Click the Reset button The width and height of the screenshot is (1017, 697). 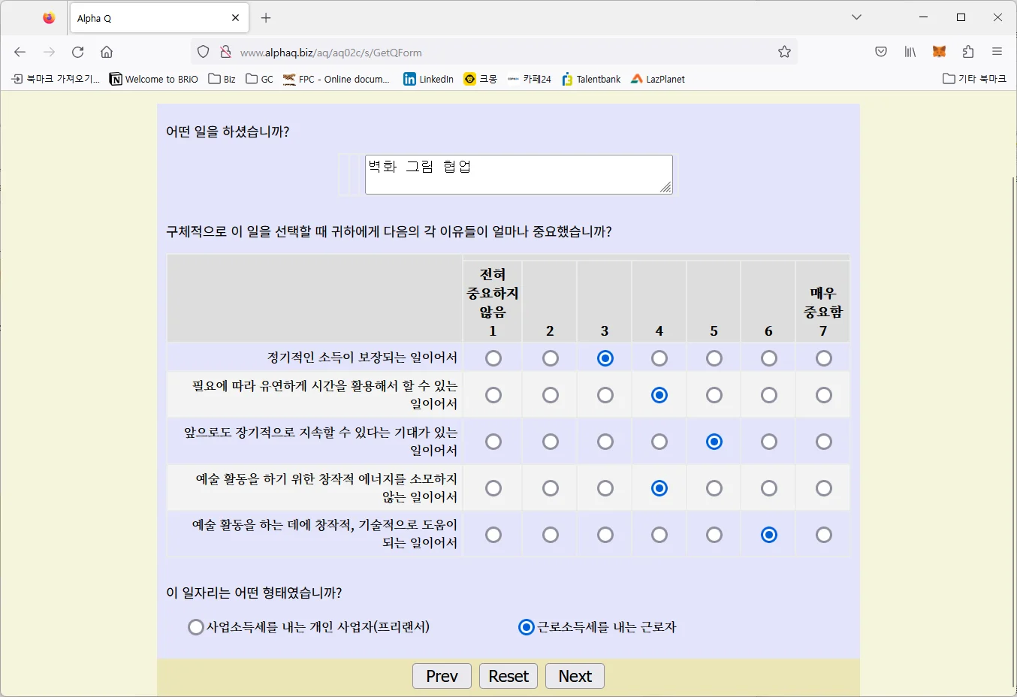[x=508, y=676]
